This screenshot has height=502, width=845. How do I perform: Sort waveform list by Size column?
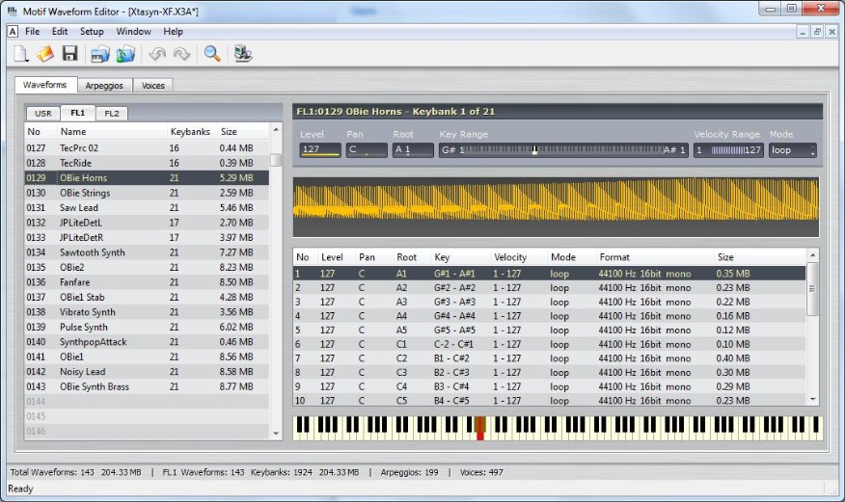(241, 132)
